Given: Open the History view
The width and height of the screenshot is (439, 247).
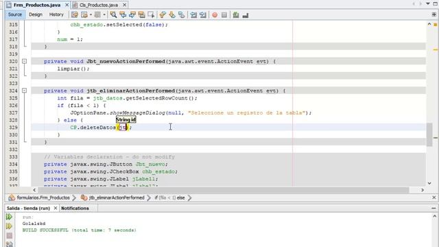Looking at the screenshot, I should coord(56,14).
